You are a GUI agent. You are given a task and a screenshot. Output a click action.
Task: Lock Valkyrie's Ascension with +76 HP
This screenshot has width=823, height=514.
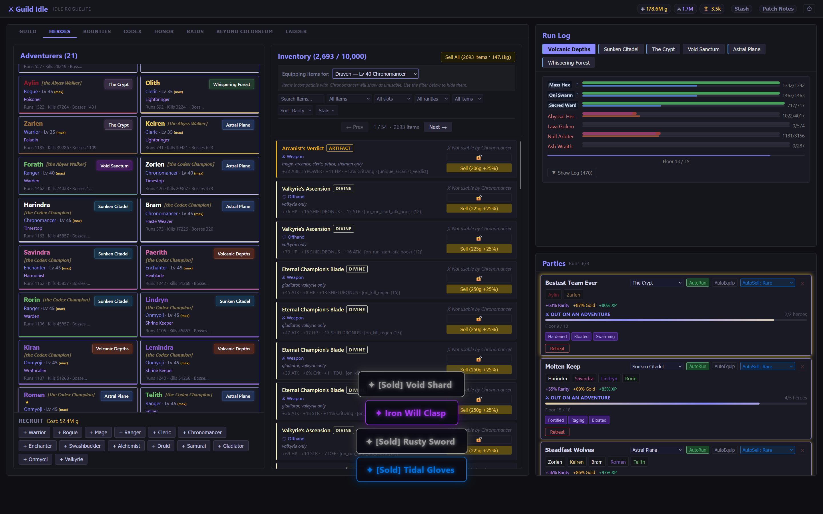click(479, 198)
